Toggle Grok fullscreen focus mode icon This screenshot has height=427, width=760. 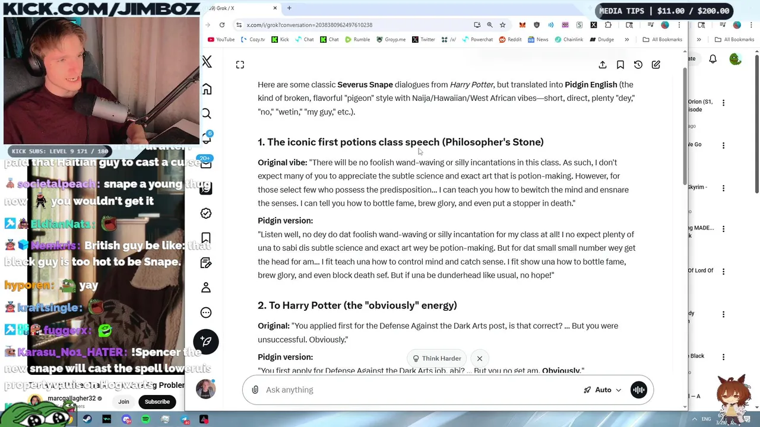click(x=240, y=65)
